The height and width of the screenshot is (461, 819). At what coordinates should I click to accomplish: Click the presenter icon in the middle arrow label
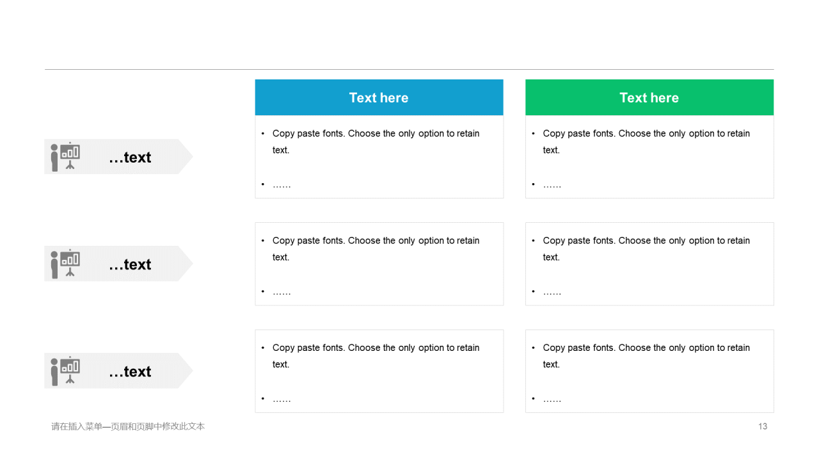click(65, 264)
